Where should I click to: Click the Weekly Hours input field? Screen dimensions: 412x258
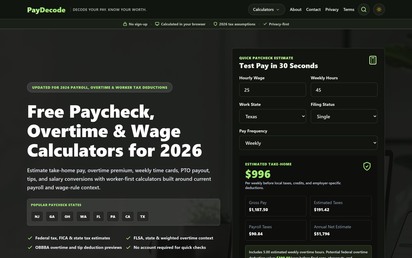click(x=344, y=90)
